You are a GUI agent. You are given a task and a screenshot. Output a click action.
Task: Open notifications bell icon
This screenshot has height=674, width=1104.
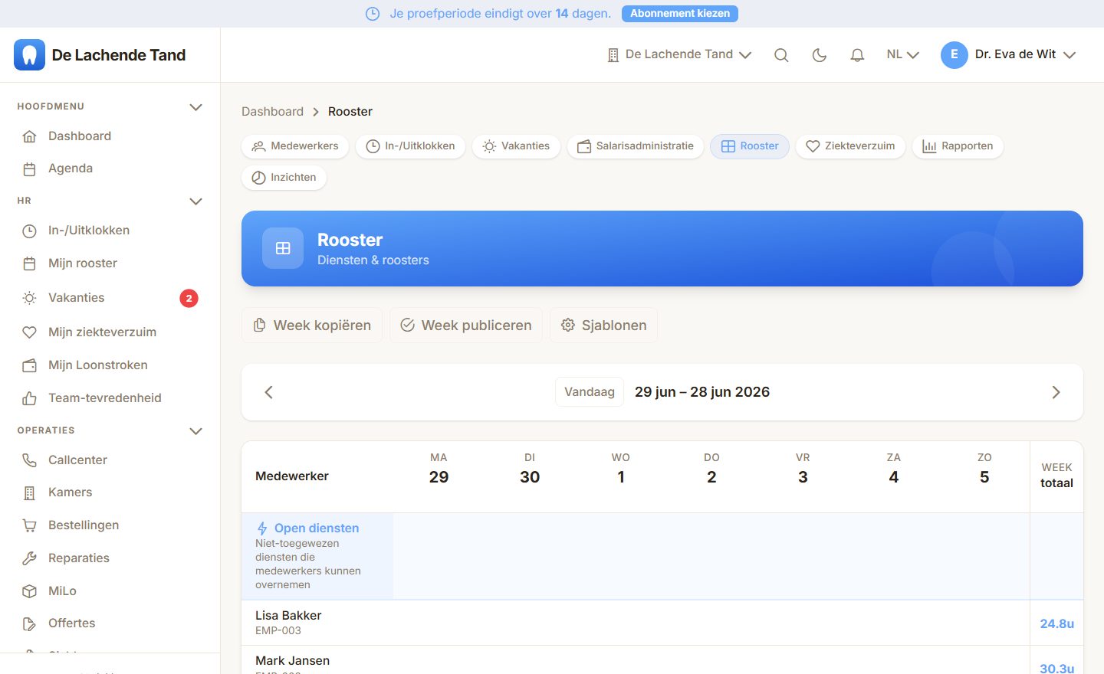point(857,55)
